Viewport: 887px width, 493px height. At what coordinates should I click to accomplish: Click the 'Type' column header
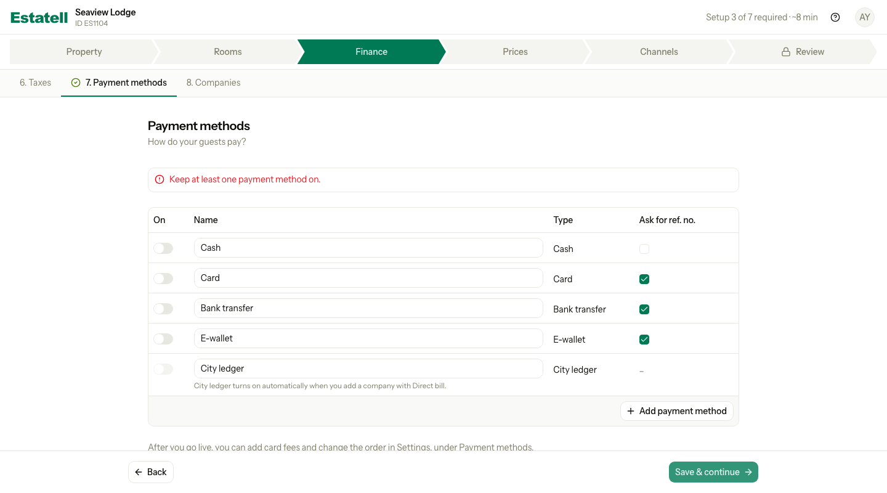(563, 220)
